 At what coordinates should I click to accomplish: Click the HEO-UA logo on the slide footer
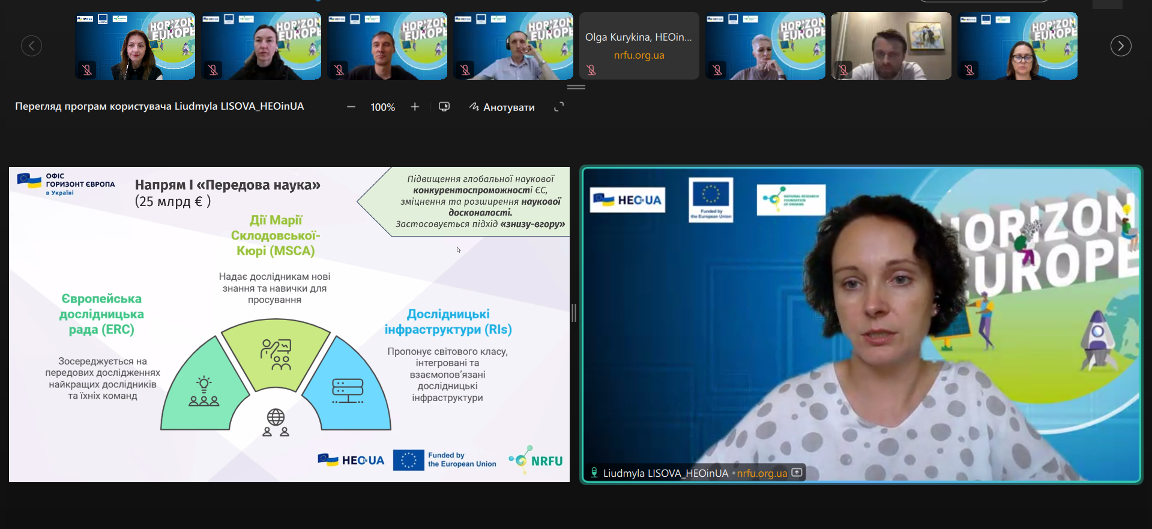(x=351, y=460)
